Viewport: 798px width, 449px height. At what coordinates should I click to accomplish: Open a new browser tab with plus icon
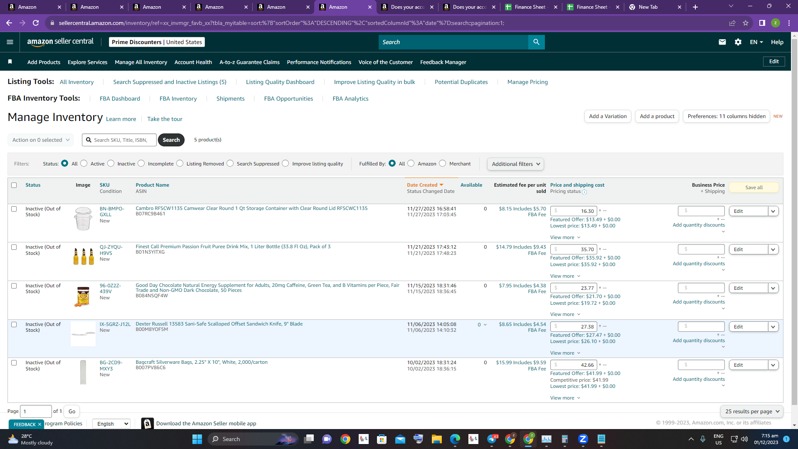tap(695, 7)
